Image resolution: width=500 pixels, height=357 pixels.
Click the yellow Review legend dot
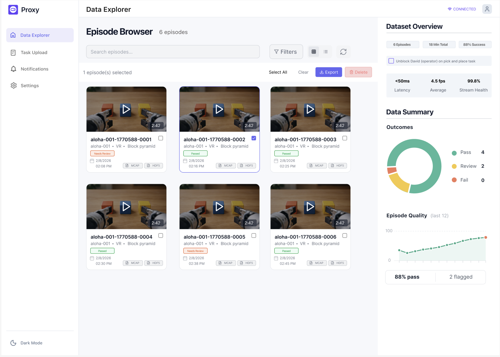[454, 166]
